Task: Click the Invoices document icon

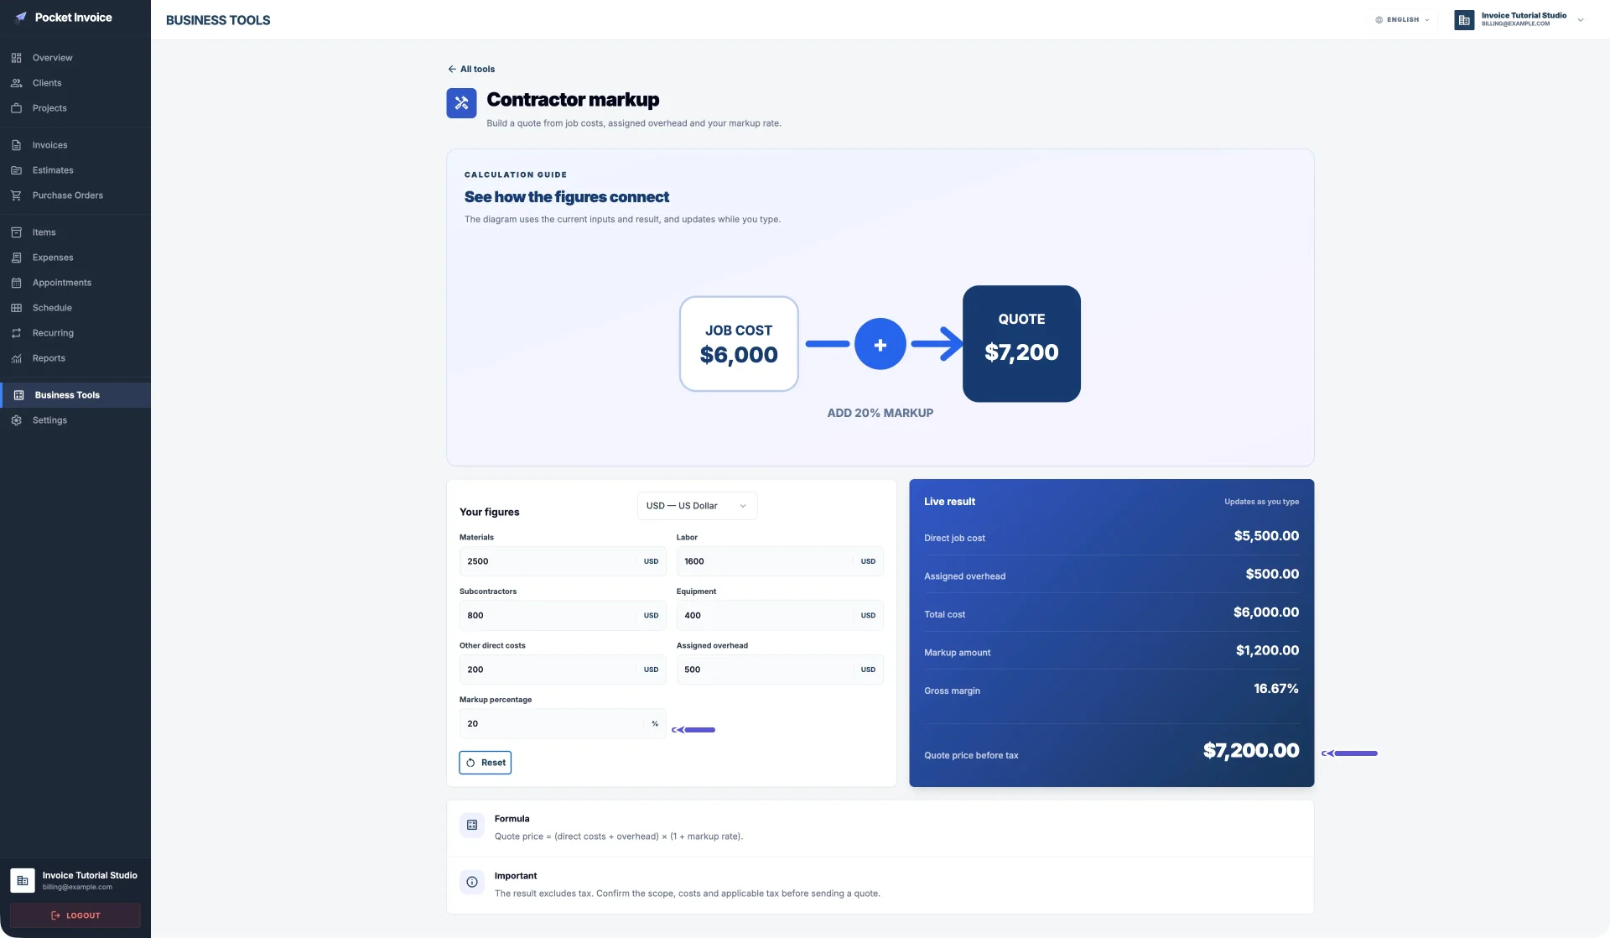Action: pos(16,145)
